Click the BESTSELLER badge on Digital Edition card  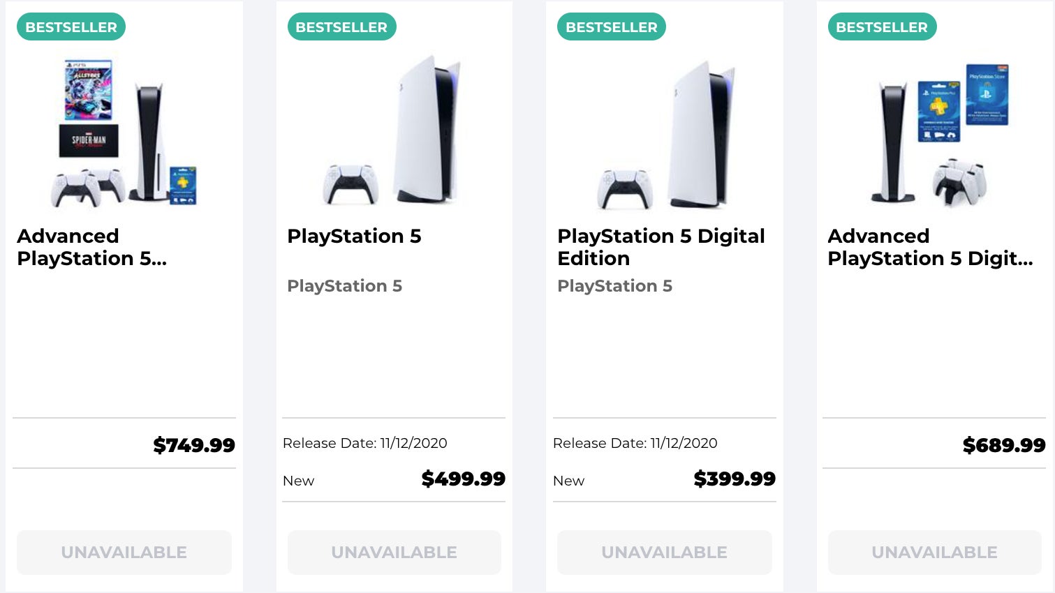(611, 27)
